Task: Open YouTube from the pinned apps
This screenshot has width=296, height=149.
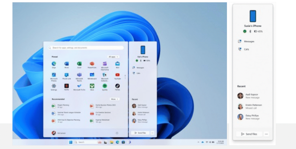Action: point(117,75)
